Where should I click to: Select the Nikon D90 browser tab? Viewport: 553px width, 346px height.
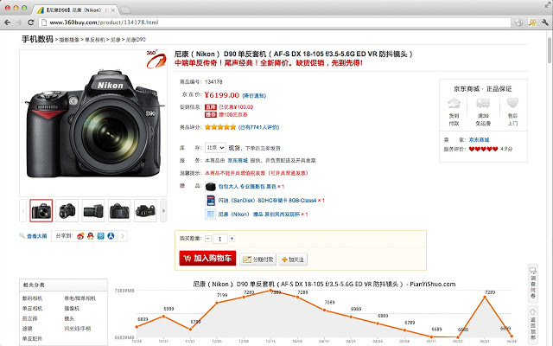pyautogui.click(x=76, y=10)
